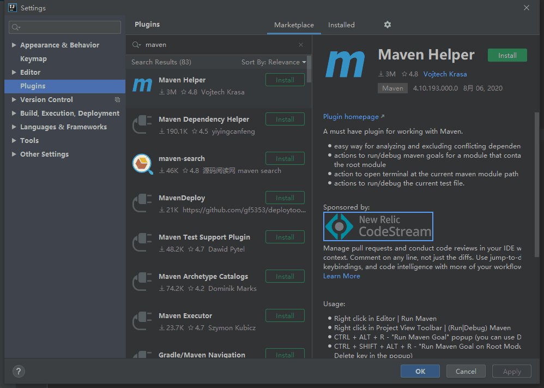Viewport: 544px width, 388px height.
Task: Open the Sort By: Relevance dropdown
Action: (x=274, y=62)
